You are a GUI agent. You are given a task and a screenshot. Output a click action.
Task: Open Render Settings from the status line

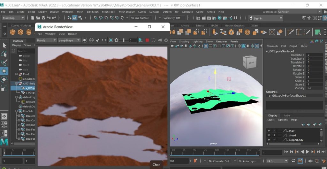pyautogui.click(x=214, y=18)
